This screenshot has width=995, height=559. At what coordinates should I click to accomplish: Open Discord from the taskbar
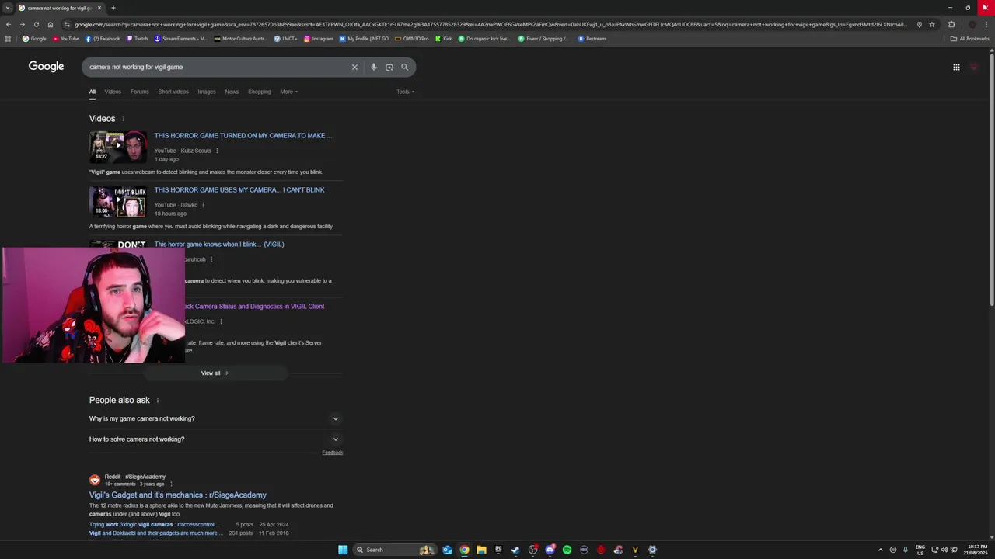550,550
